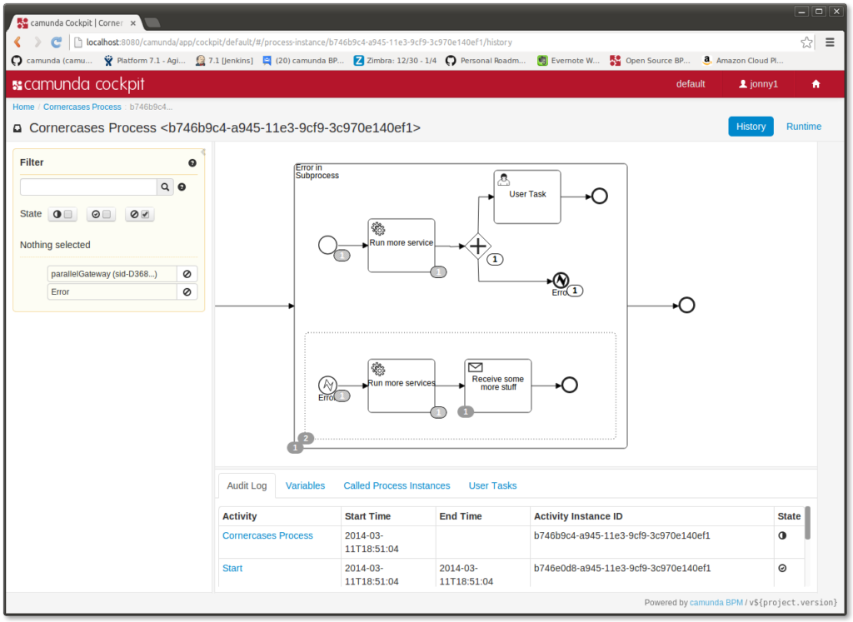Image resolution: width=853 pixels, height=622 pixels.
Task: Switch to the Variables tab
Action: pos(305,485)
